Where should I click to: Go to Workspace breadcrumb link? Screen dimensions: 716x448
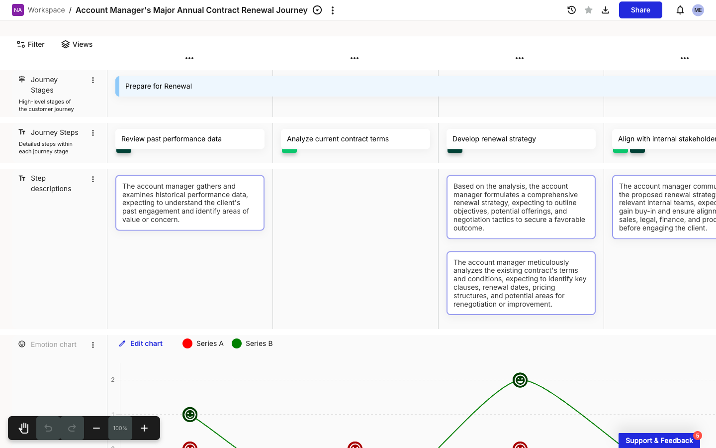(x=46, y=10)
